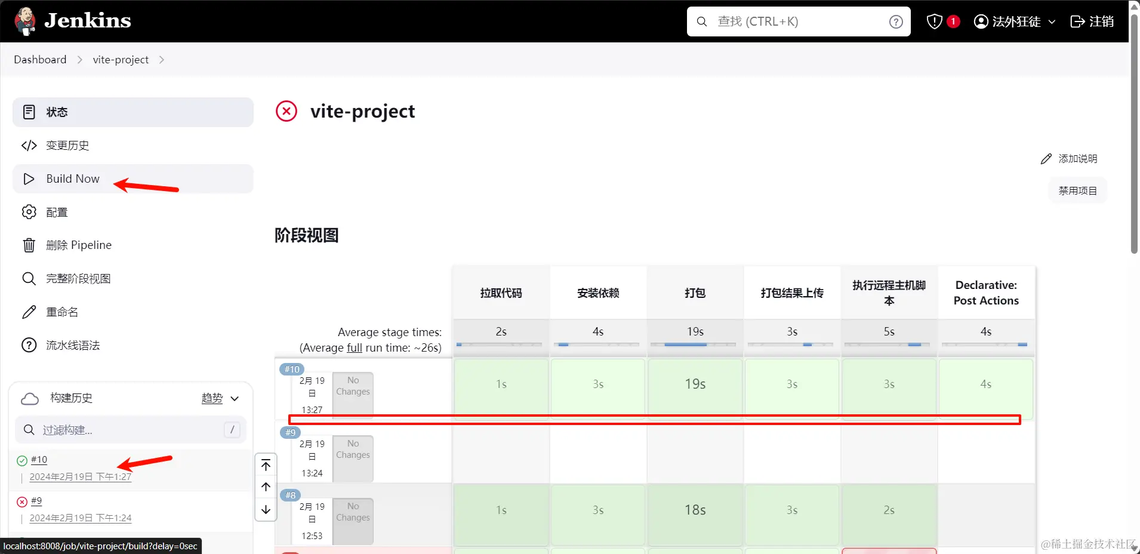Jump to top with the arrow-to-bar icon

pos(266,465)
